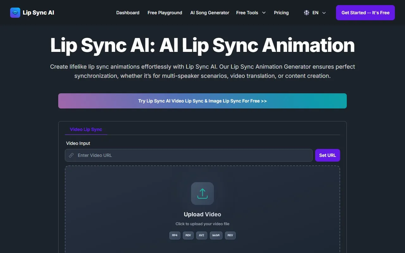Open Dashboard from the navigation bar
The width and height of the screenshot is (405, 253).
[128, 13]
